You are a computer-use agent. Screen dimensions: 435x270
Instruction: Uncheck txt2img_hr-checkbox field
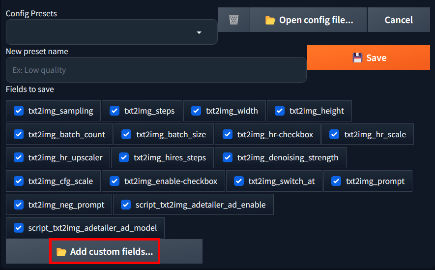(228, 134)
